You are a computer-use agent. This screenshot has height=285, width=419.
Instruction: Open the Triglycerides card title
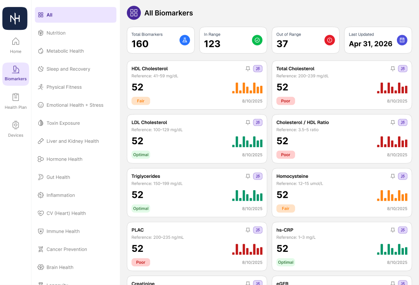point(146,176)
